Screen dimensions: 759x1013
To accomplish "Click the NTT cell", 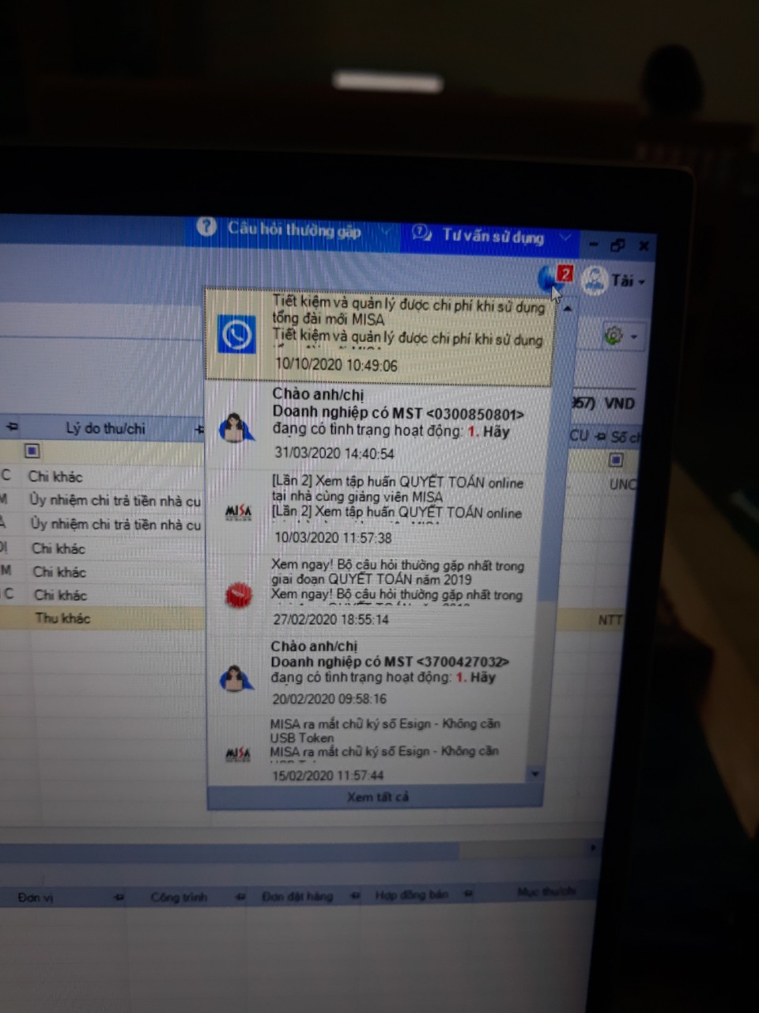I will pyautogui.click(x=610, y=620).
